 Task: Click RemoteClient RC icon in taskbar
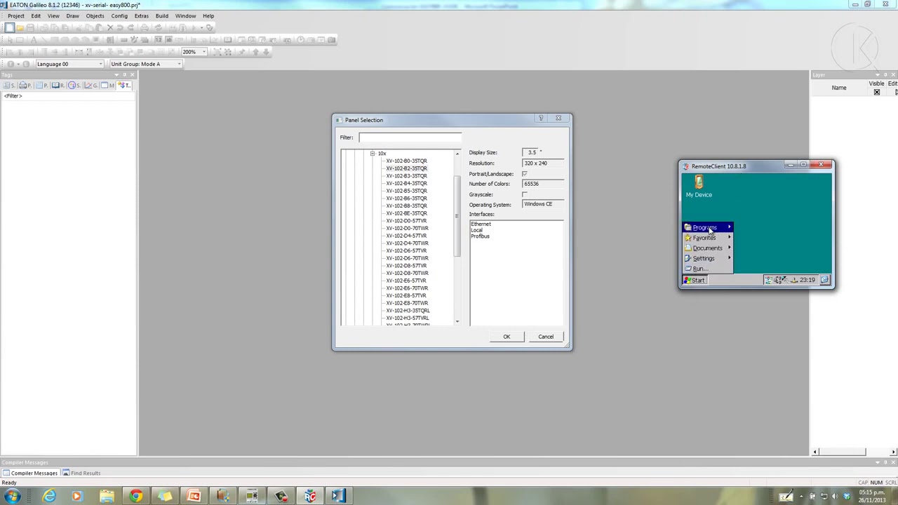tap(309, 497)
